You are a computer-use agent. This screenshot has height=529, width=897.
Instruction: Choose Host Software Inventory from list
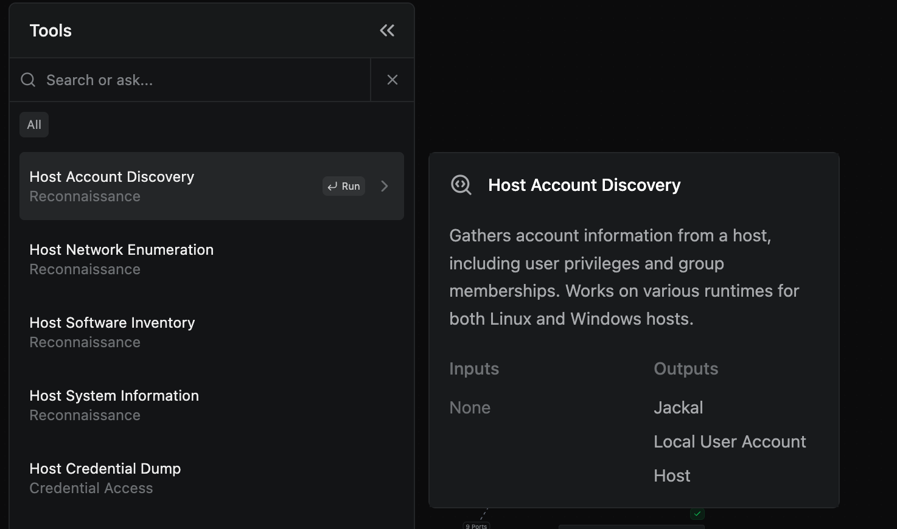[x=113, y=332]
